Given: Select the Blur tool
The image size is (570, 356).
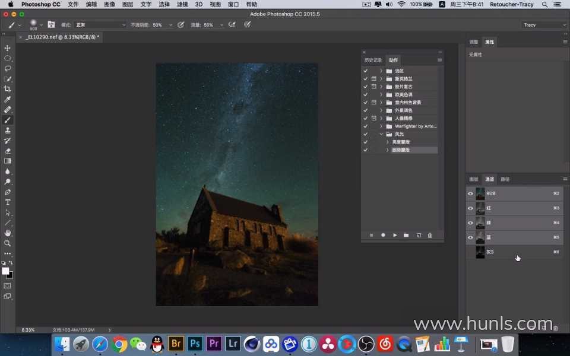Looking at the screenshot, I should pyautogui.click(x=7, y=171).
